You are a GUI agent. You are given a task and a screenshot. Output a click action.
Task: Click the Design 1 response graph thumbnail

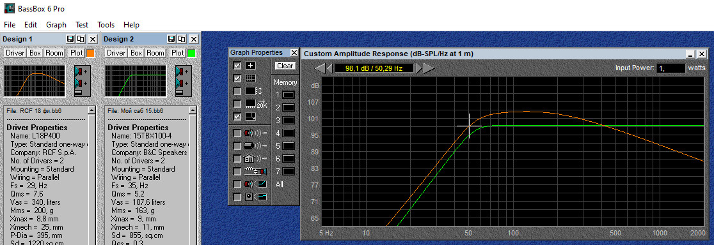(x=35, y=81)
